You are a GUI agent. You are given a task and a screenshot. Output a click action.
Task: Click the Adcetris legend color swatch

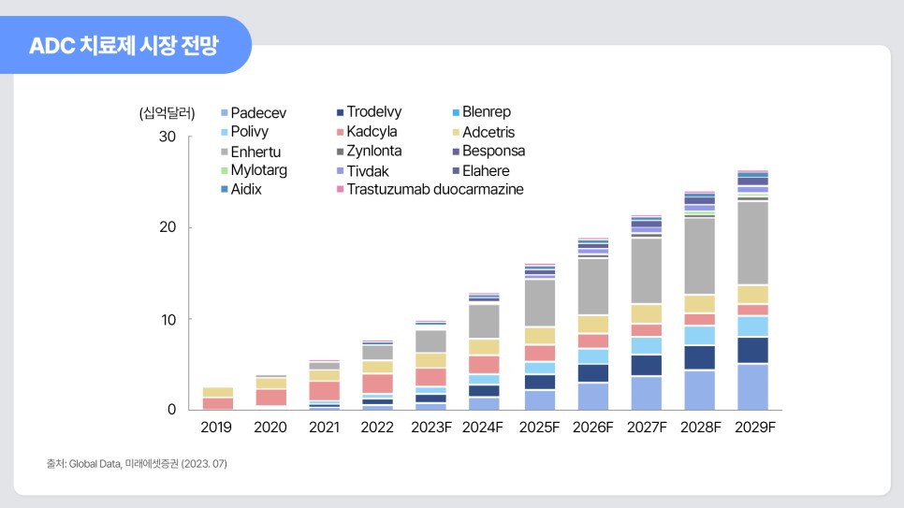click(x=456, y=133)
